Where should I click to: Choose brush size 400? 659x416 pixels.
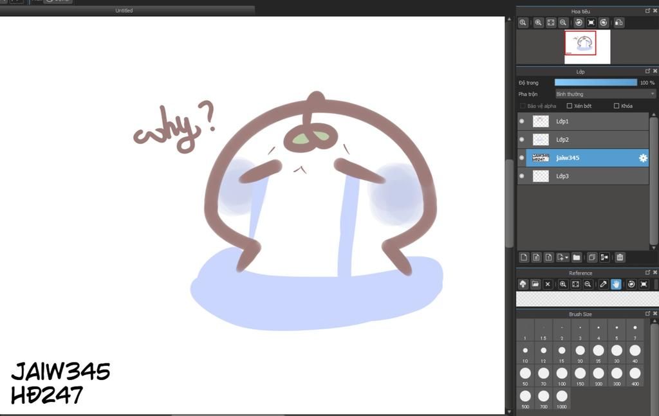(635, 375)
